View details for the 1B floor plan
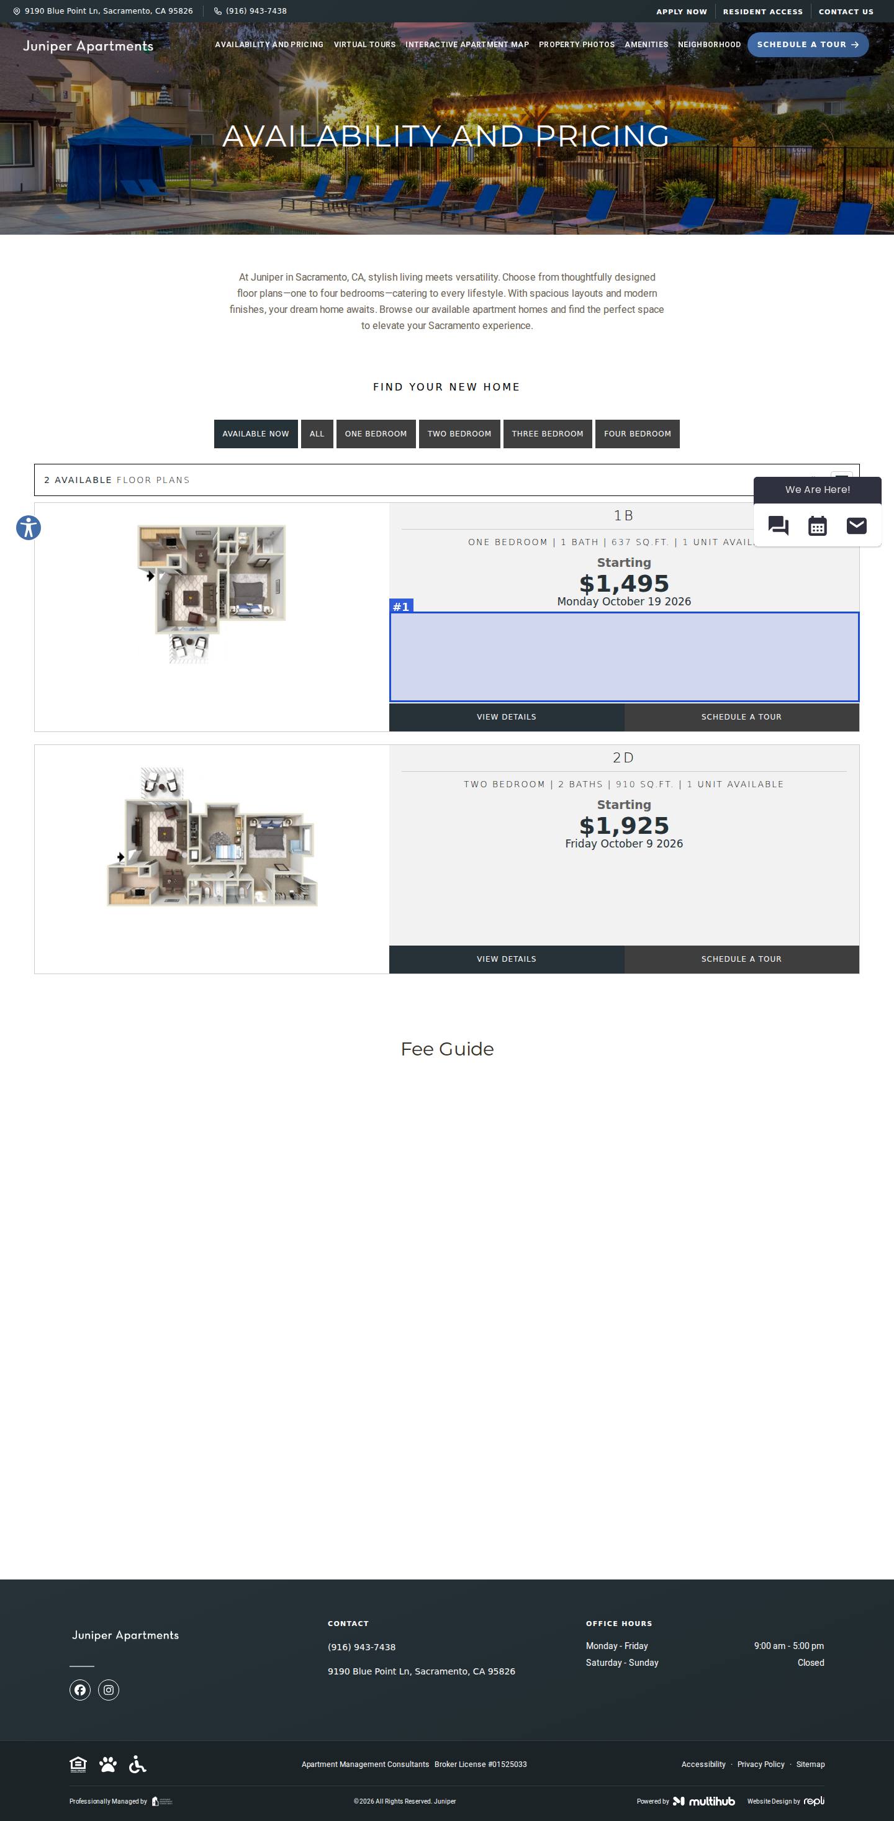 pos(507,717)
